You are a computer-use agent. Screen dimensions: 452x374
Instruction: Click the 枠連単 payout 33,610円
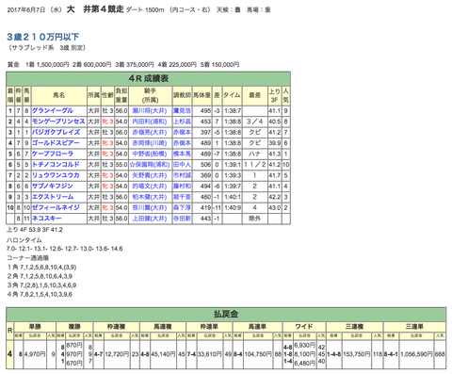(210, 354)
